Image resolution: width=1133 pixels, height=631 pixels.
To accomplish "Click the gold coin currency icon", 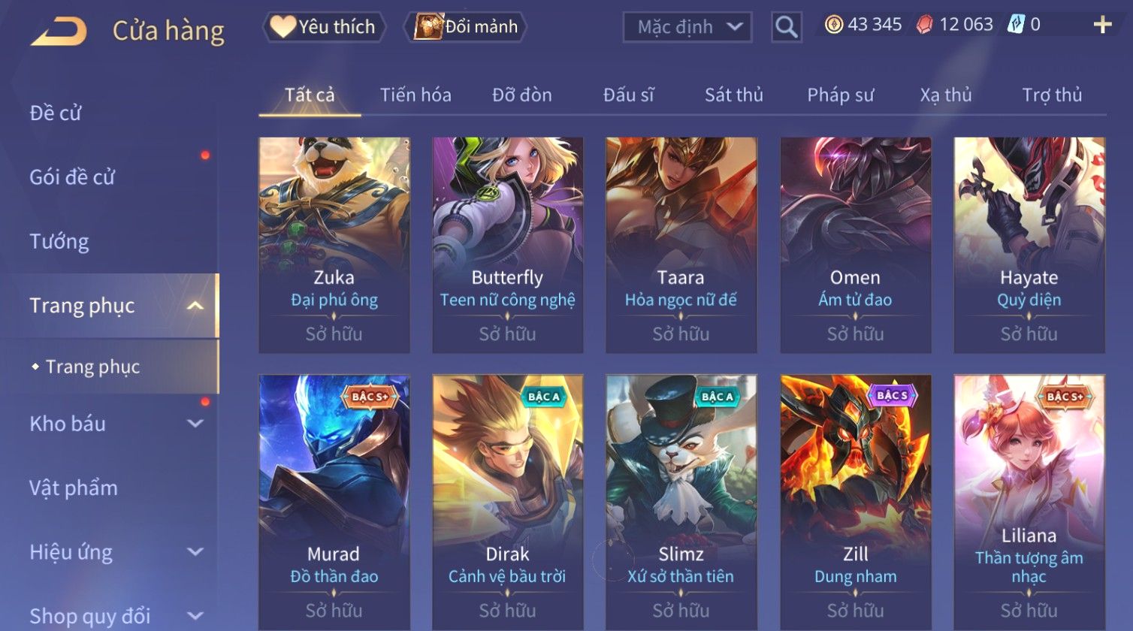I will (x=833, y=25).
